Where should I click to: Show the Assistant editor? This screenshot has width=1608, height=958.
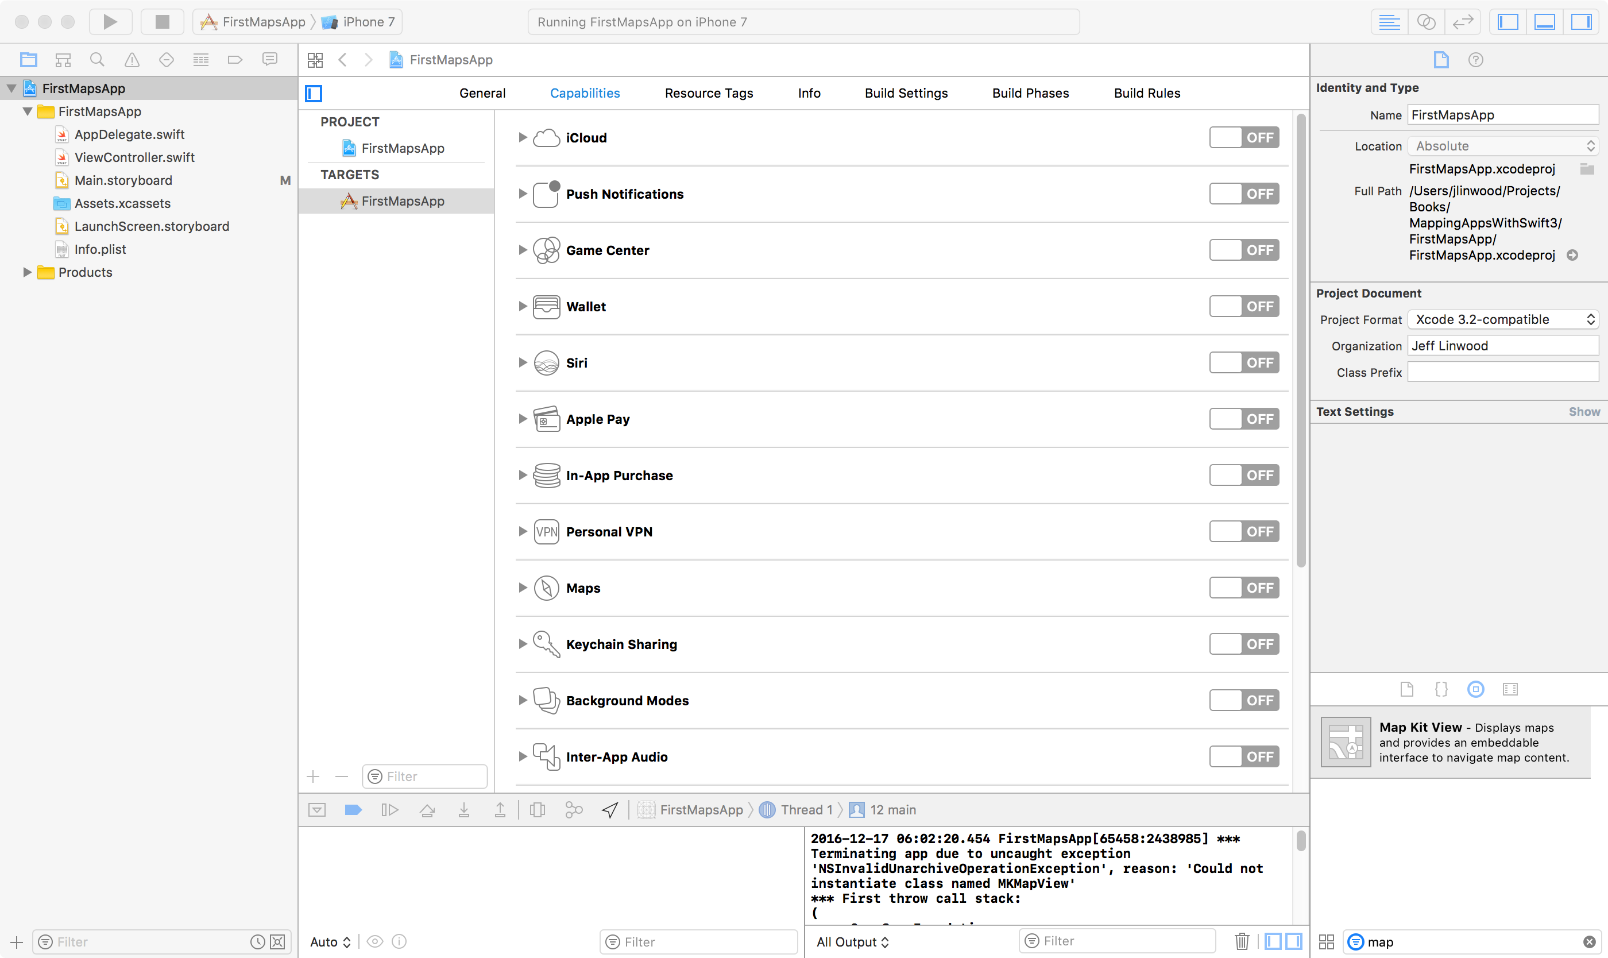coord(1425,21)
